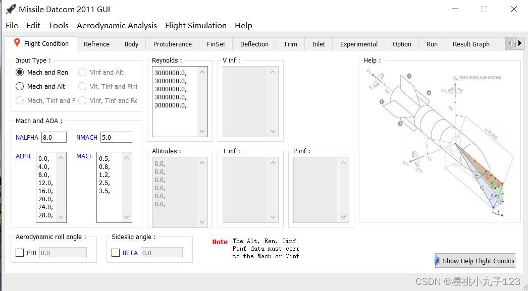The image size is (528, 291).
Task: Open the Aerodynamic Analysis menu
Action: tap(117, 26)
